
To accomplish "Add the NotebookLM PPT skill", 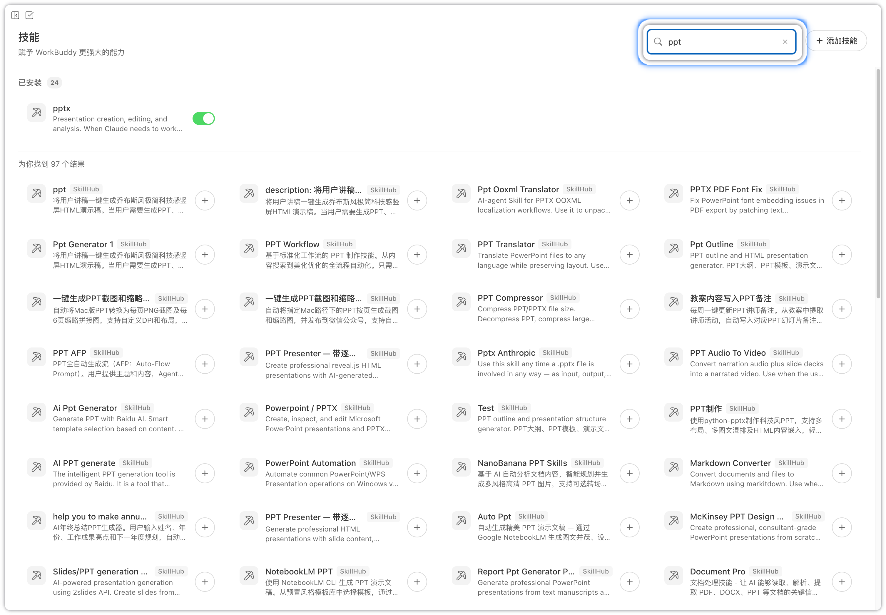I will [417, 582].
